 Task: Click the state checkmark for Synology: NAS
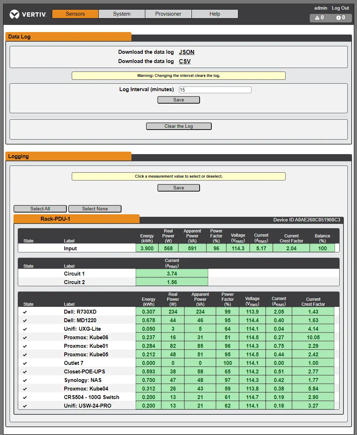pyautogui.click(x=25, y=380)
